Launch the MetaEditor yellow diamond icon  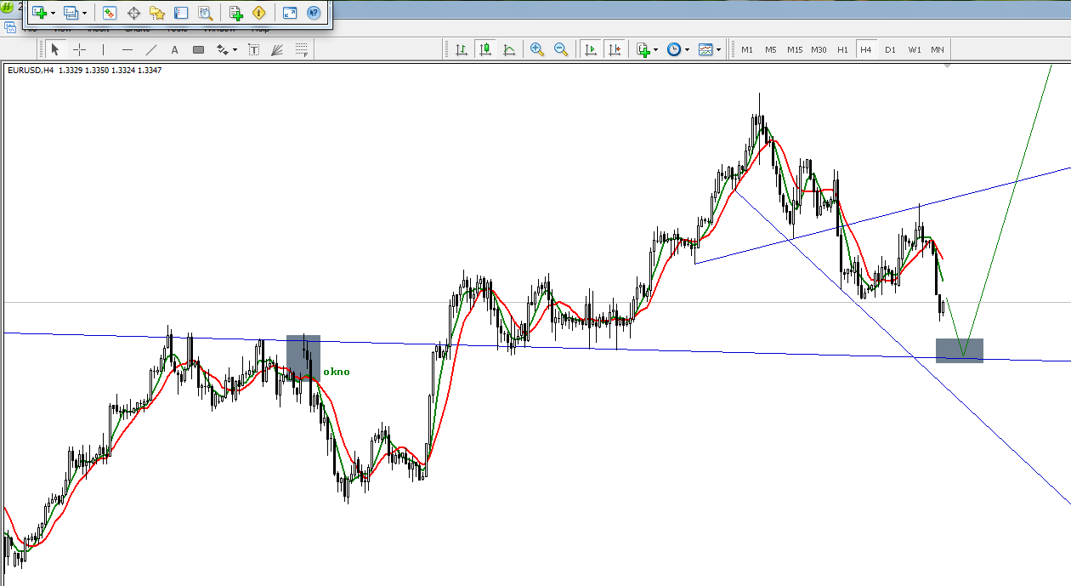tap(259, 13)
